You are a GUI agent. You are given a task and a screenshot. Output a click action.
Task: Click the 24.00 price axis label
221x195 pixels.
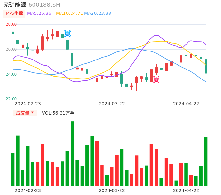click(11, 74)
